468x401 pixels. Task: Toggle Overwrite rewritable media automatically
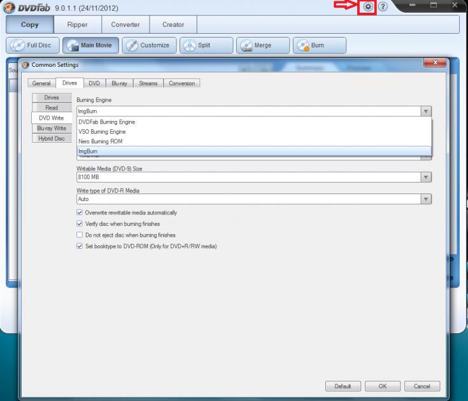point(80,213)
